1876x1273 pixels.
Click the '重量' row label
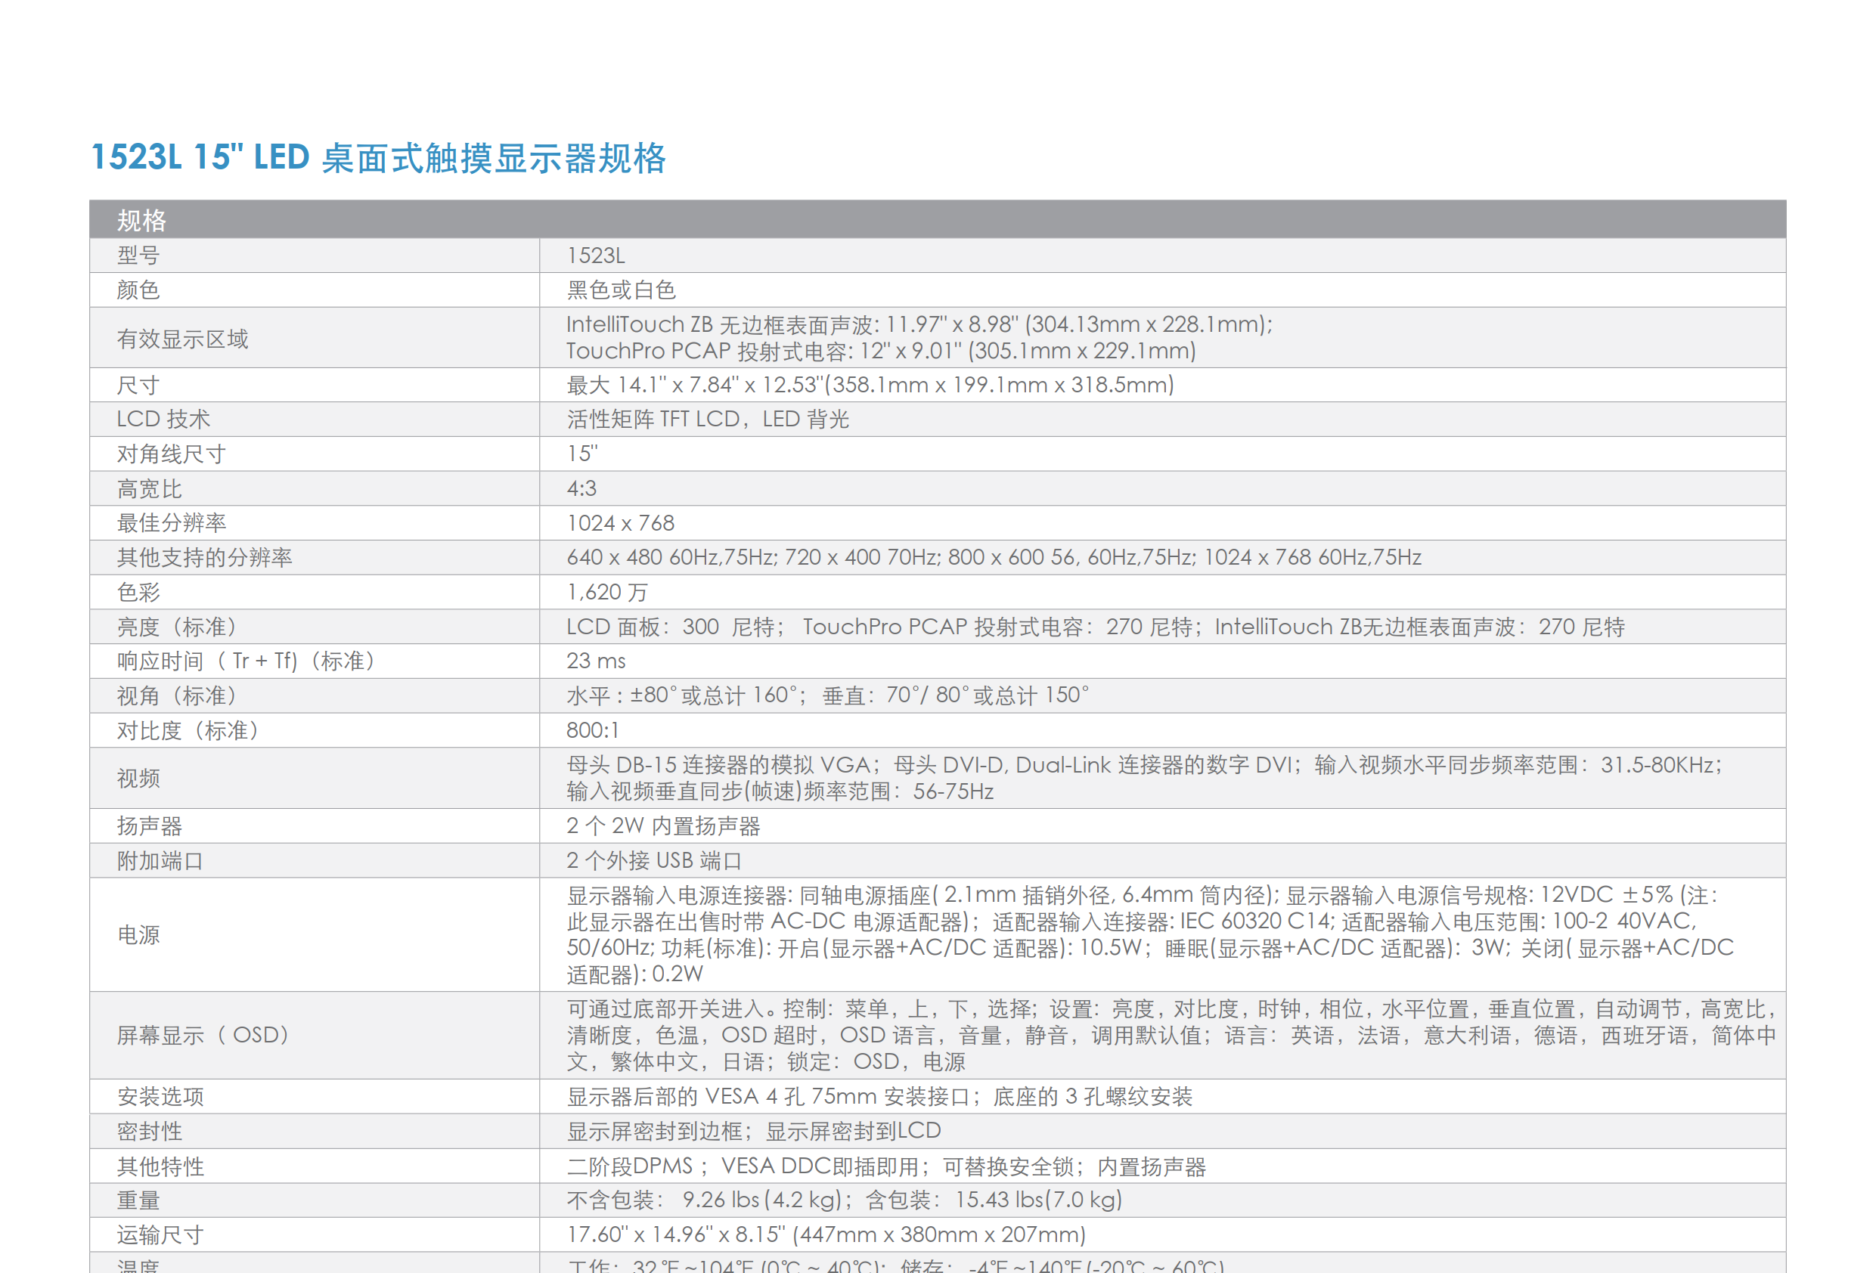[x=138, y=1200]
